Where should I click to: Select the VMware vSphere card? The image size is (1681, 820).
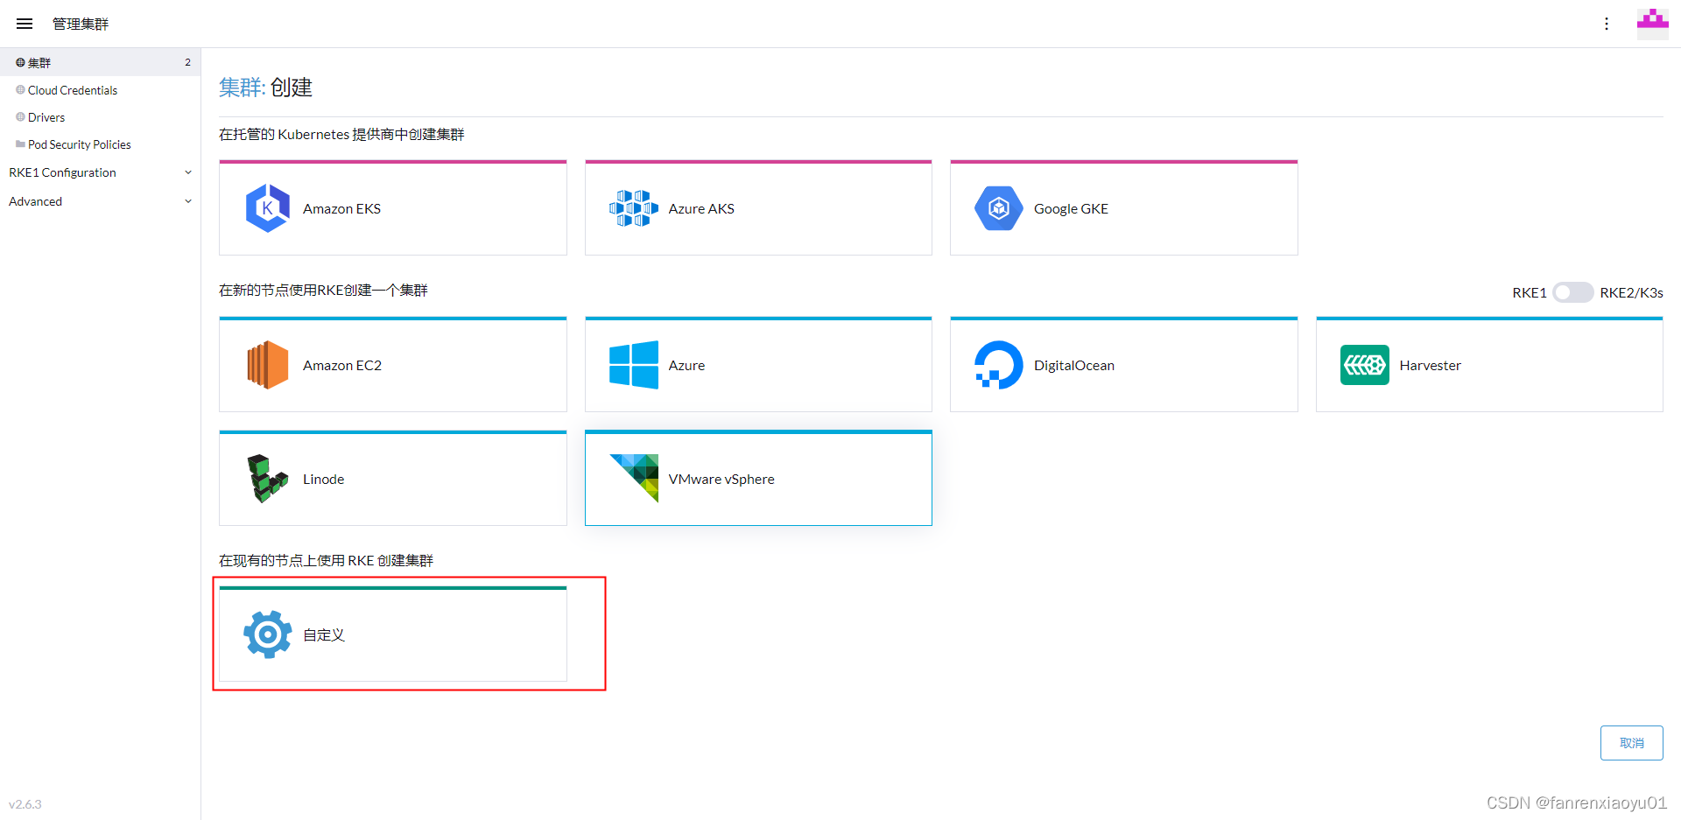point(758,479)
